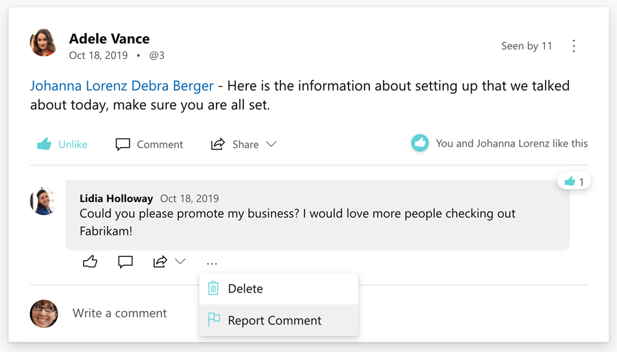Image resolution: width=617 pixels, height=352 pixels.
Task: Click Adele Vance's profile picture
Action: [43, 42]
